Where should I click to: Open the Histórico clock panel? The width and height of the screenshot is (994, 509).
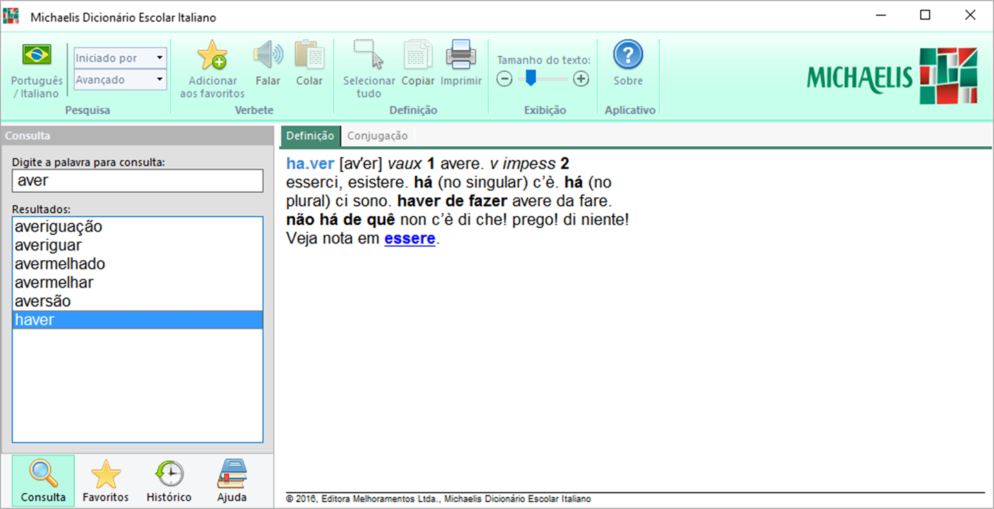click(x=169, y=475)
